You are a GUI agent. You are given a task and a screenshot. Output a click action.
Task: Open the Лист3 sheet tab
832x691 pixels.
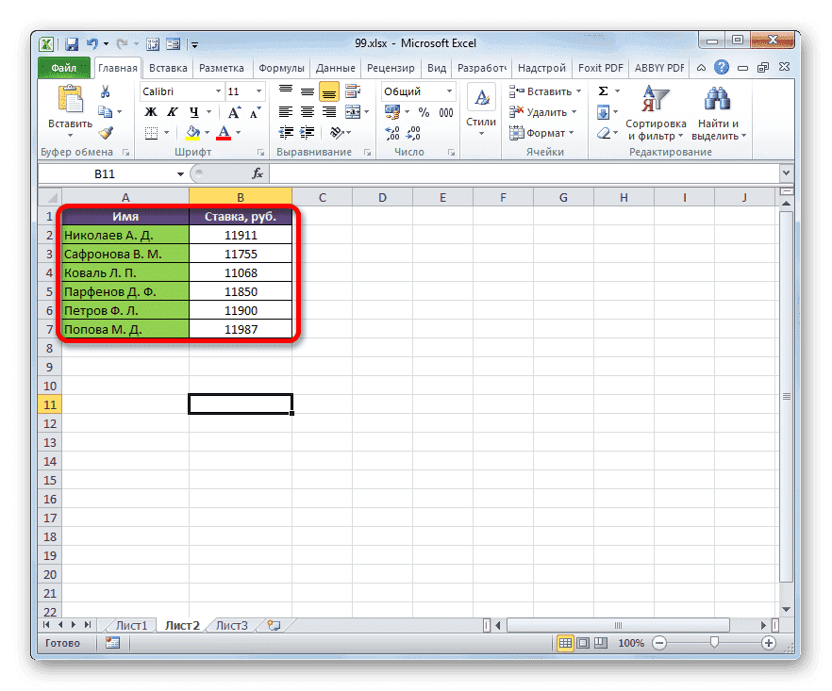(230, 625)
